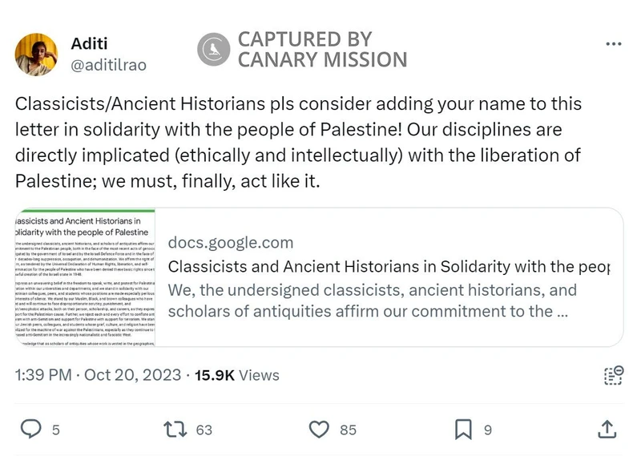
Task: Click the 63 reposts count
Action: click(204, 430)
